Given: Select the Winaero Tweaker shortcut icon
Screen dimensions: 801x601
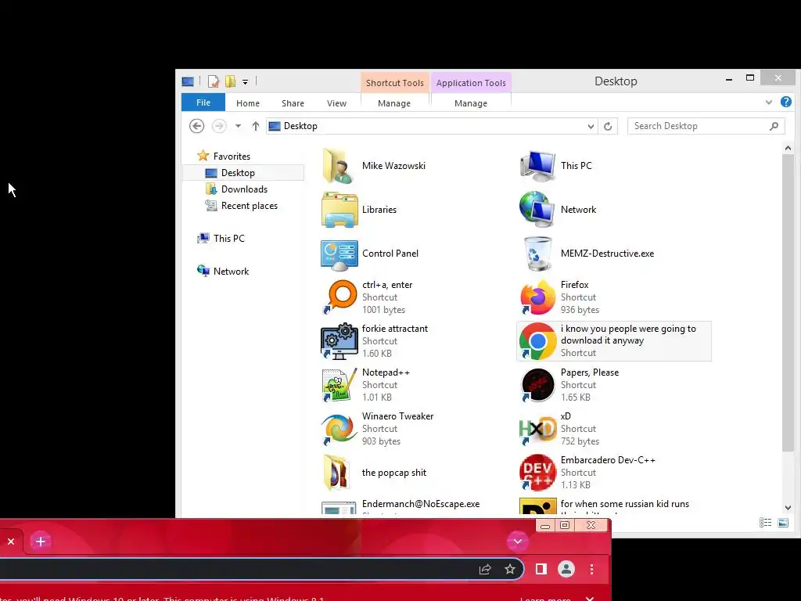Looking at the screenshot, I should tap(339, 429).
